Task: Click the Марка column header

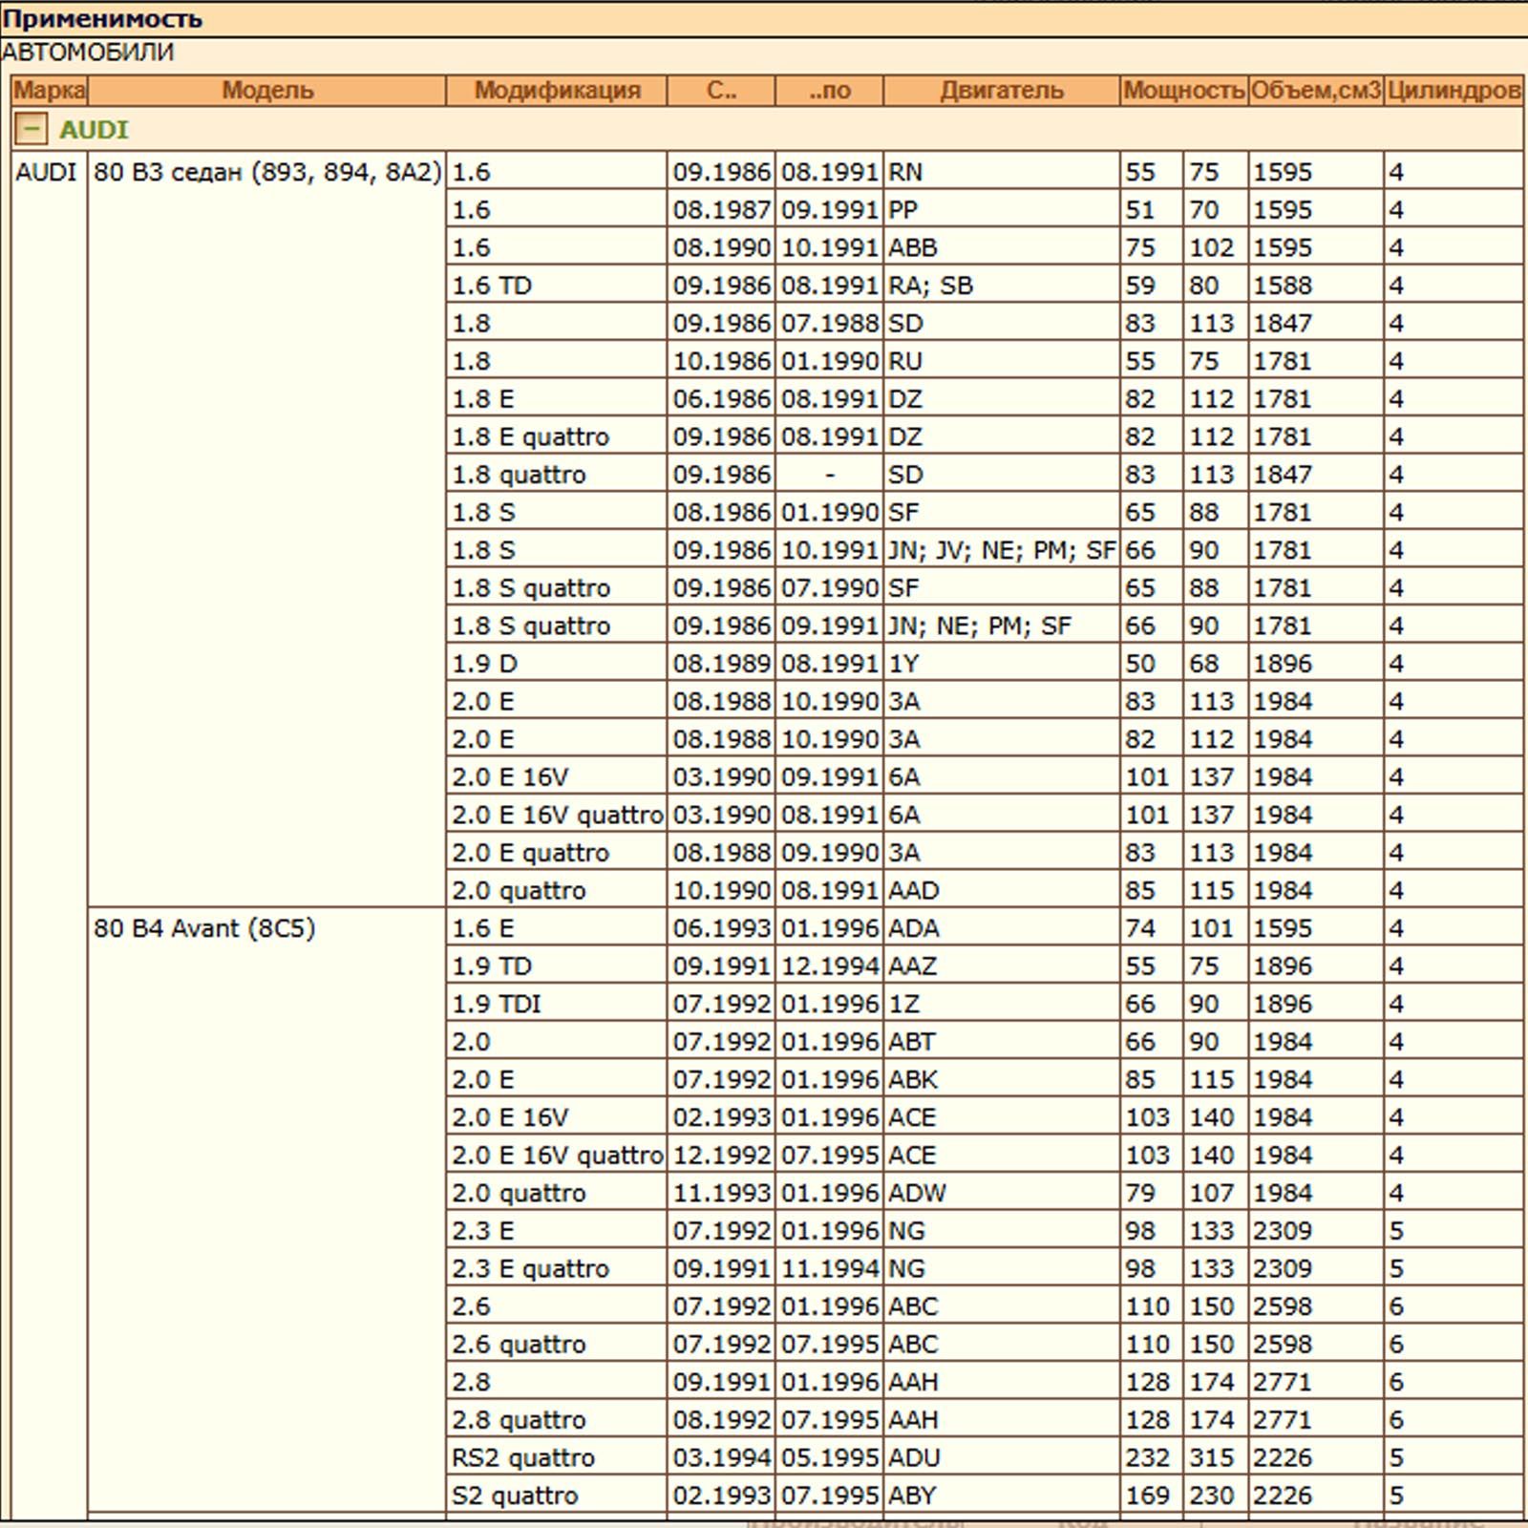Action: pyautogui.click(x=49, y=91)
